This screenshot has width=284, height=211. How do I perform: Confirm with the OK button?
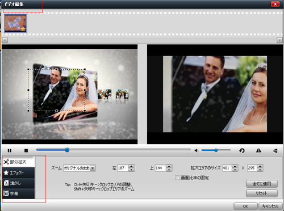tap(245, 206)
